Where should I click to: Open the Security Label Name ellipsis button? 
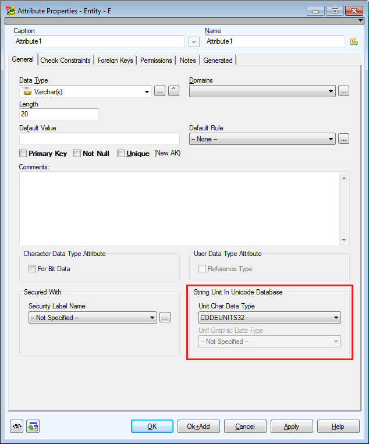165,317
